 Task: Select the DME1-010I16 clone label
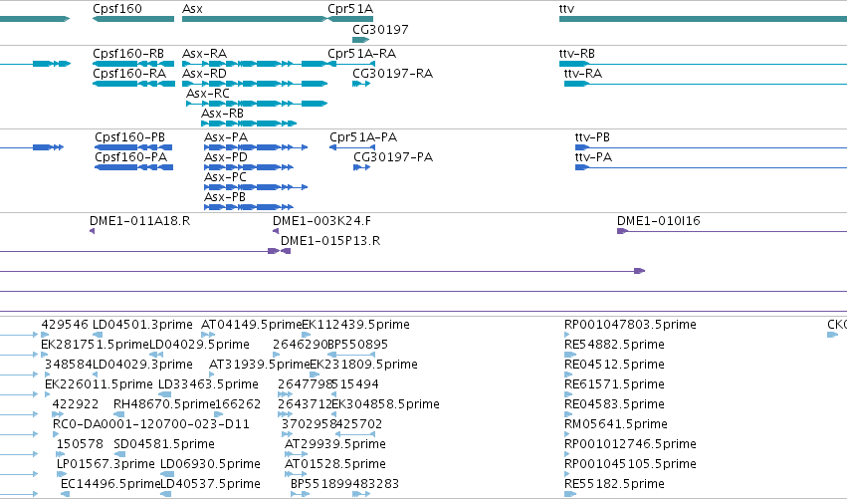[x=659, y=220]
